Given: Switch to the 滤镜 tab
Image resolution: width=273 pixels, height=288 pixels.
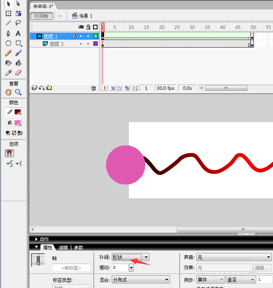Looking at the screenshot, I should (x=63, y=247).
